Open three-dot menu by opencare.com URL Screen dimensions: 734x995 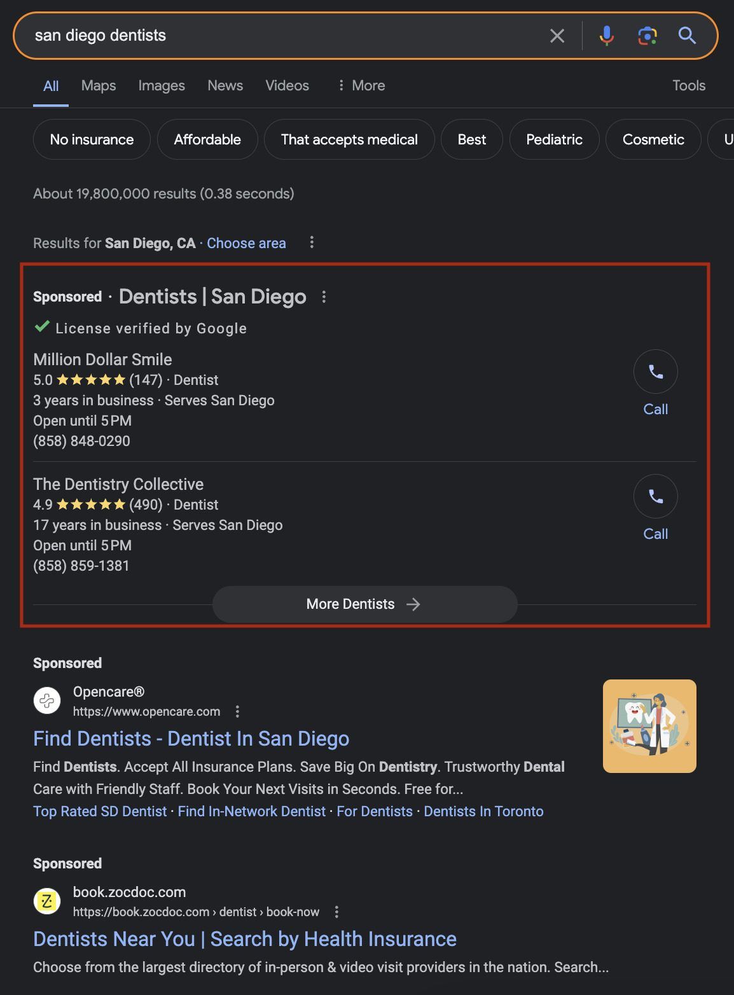tap(237, 711)
